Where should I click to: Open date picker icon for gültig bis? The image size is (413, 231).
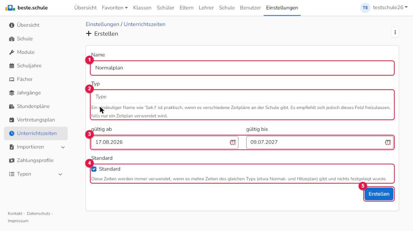tap(388, 142)
